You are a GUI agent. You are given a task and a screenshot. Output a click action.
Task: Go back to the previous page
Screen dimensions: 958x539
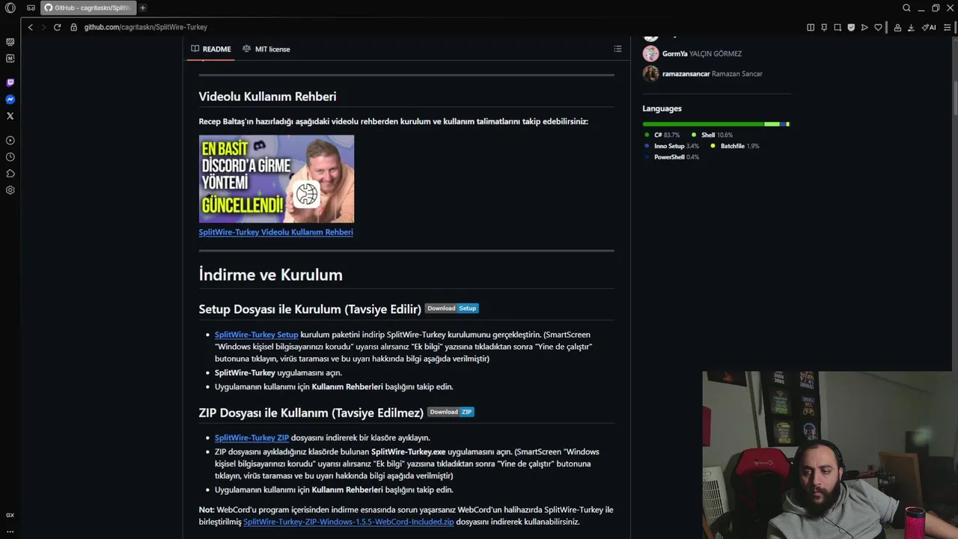pyautogui.click(x=31, y=27)
